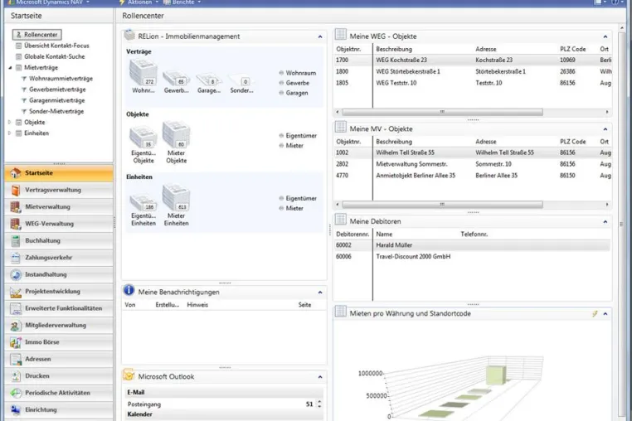Click the lightning icon in Mieten chart header
The image size is (632, 421).
[x=595, y=313]
